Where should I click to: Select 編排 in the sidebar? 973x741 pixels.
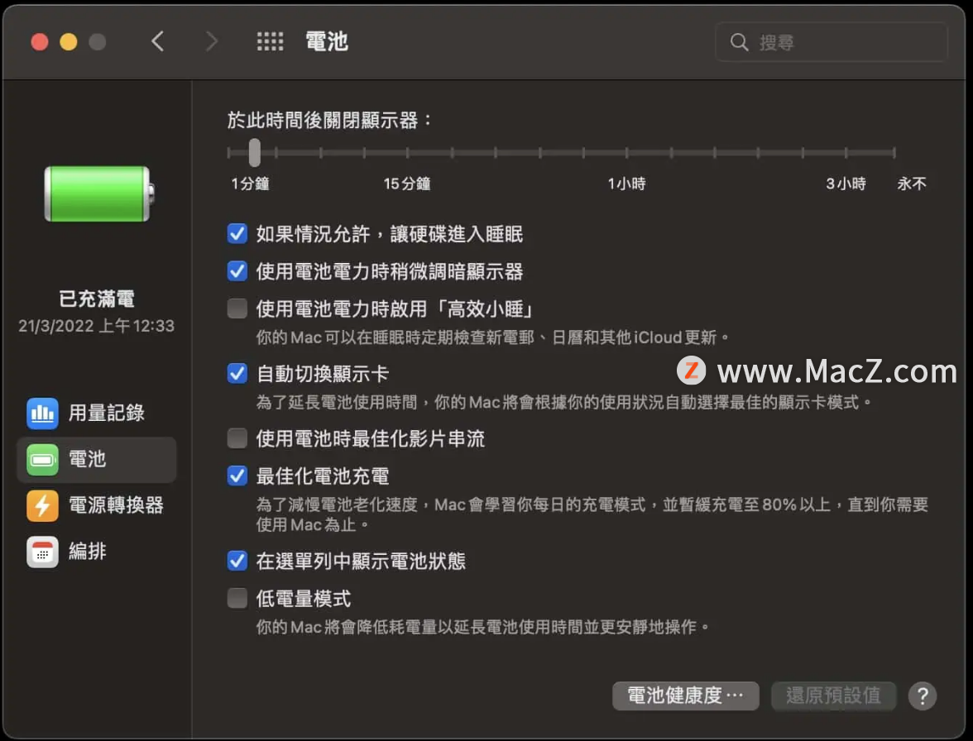96,552
